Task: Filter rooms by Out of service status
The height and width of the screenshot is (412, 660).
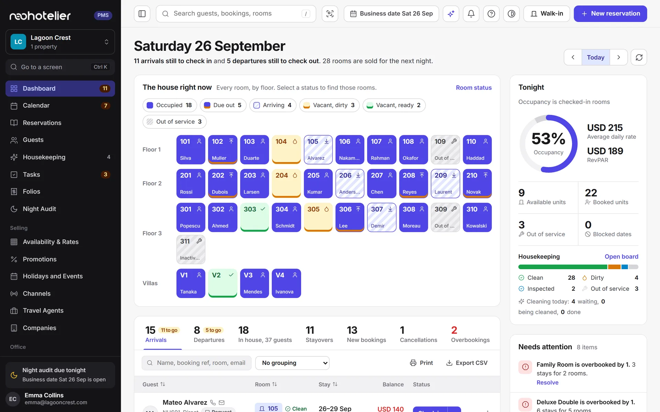Action: click(174, 122)
